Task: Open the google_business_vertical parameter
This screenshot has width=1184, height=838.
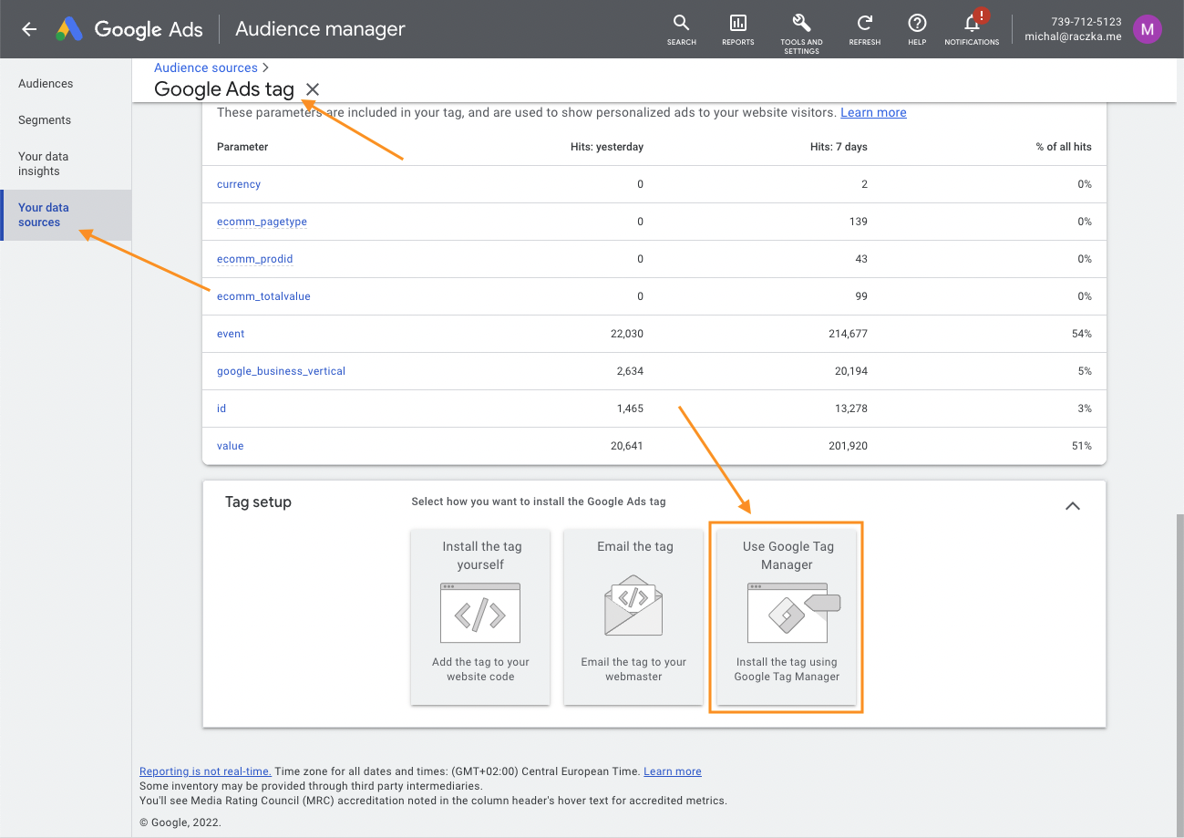Action: [281, 371]
